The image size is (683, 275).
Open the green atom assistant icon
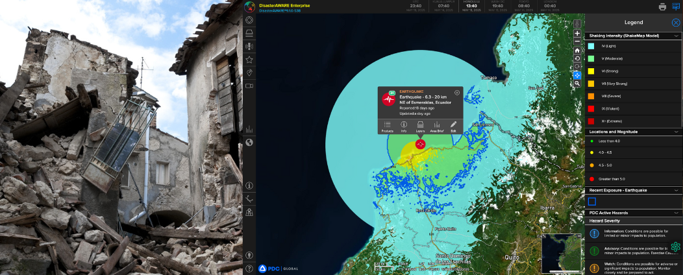[676, 246]
